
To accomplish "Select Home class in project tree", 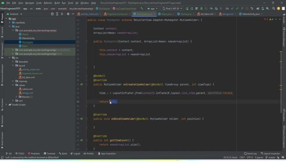I will pyautogui.click(x=25, y=34).
